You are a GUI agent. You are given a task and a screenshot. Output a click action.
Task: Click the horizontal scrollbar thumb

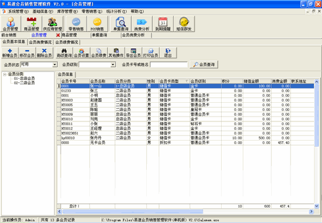[133, 211]
